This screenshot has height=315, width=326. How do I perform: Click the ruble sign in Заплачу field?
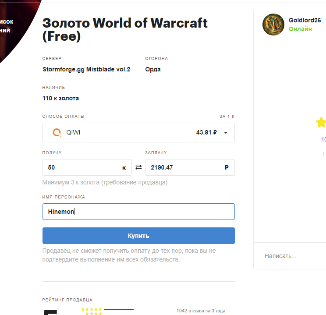226,167
